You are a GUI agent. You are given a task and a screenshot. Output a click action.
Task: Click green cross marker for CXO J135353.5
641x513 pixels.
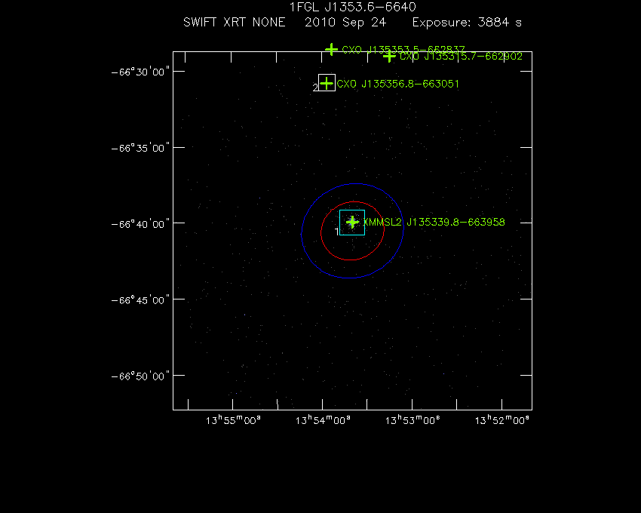[x=331, y=50]
